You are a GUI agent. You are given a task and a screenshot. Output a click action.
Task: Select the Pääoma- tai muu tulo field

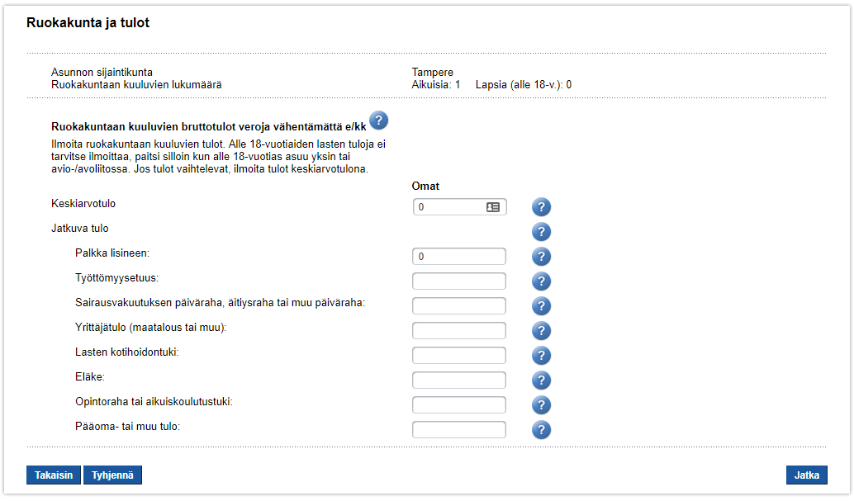coord(458,430)
